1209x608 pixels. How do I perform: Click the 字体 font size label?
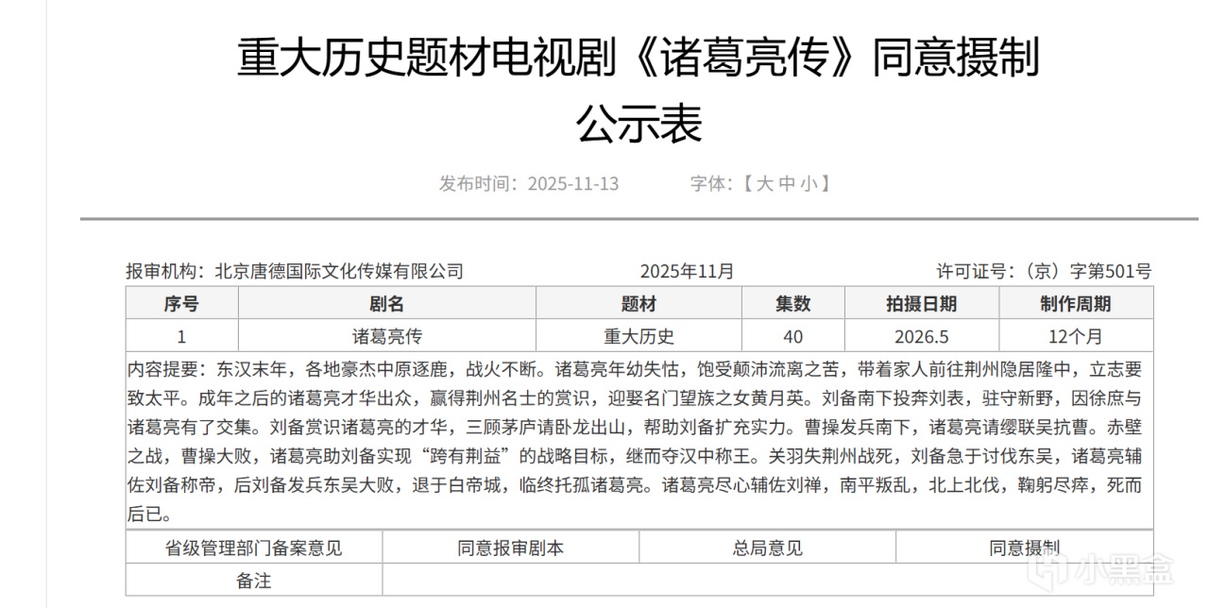click(710, 183)
